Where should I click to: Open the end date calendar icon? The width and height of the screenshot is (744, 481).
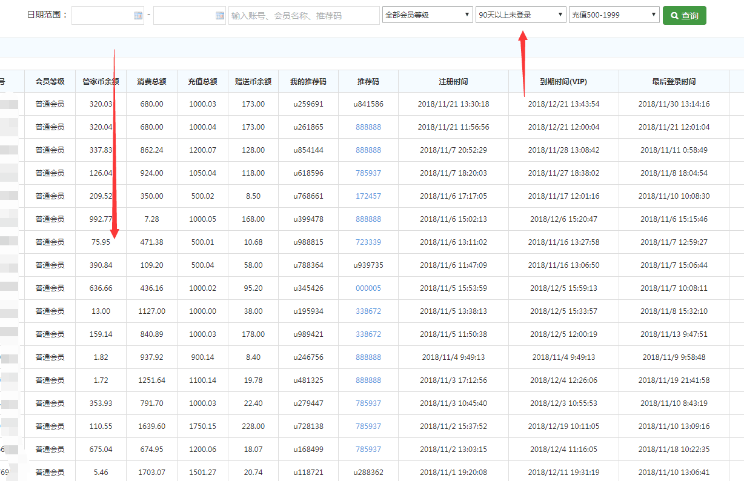[x=220, y=16]
